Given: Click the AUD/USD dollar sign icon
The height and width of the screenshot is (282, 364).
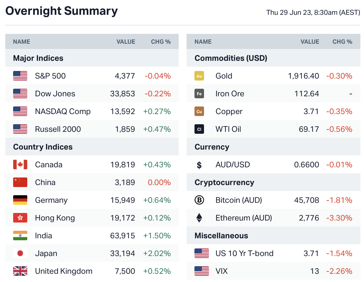Looking at the screenshot, I should [x=199, y=165].
